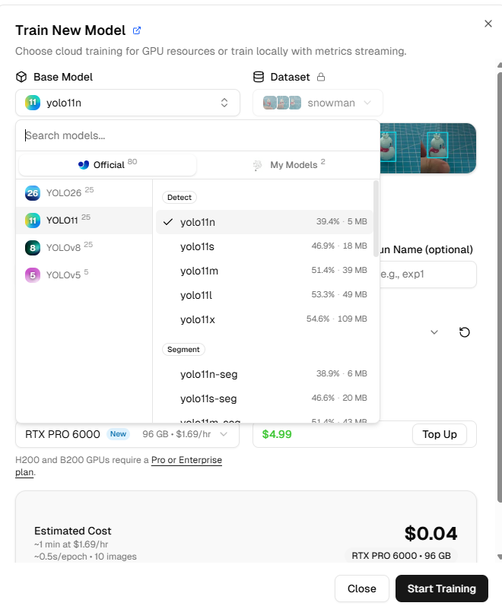Focus the Search models field
Screen dimensions: 502x606
198,135
